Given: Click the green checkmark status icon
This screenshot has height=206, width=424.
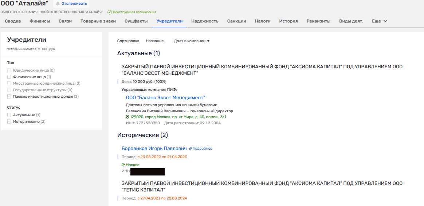Looking at the screenshot, I should [x=110, y=12].
